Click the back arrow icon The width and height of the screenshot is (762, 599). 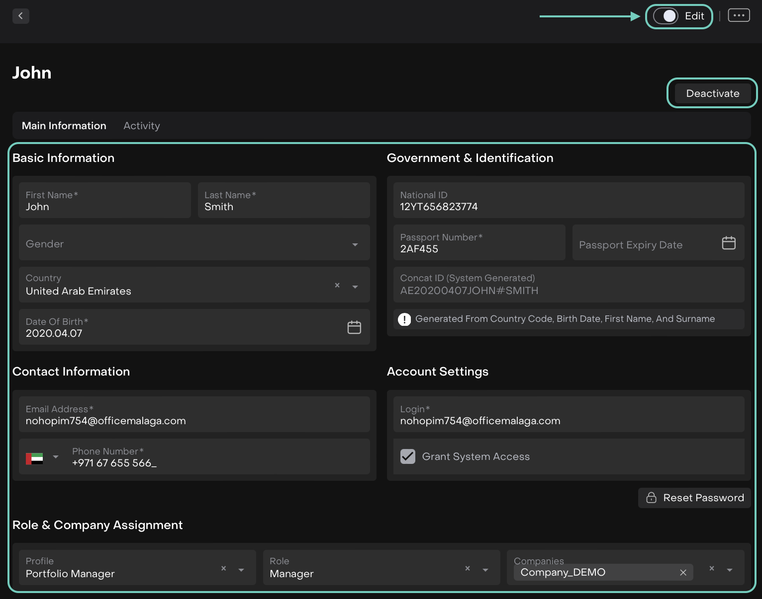click(x=20, y=16)
